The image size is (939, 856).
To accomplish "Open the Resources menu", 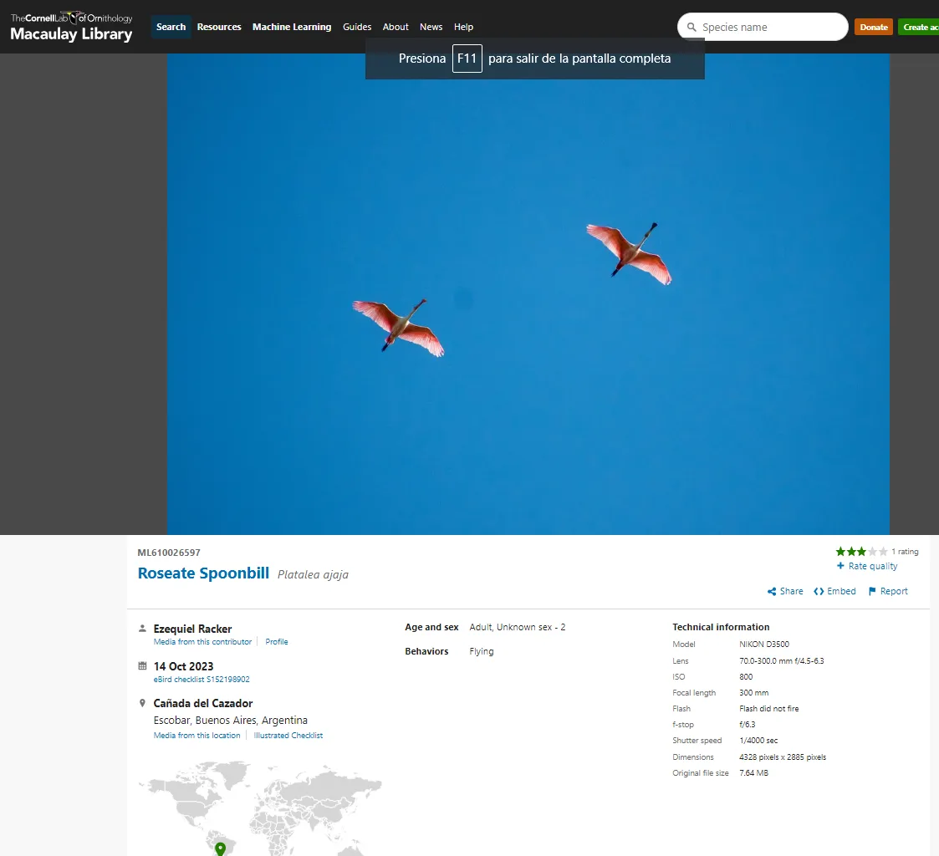I will pyautogui.click(x=219, y=27).
